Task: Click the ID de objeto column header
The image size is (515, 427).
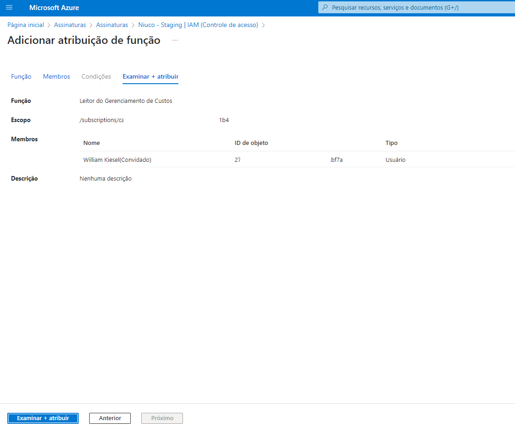Action: [x=251, y=143]
